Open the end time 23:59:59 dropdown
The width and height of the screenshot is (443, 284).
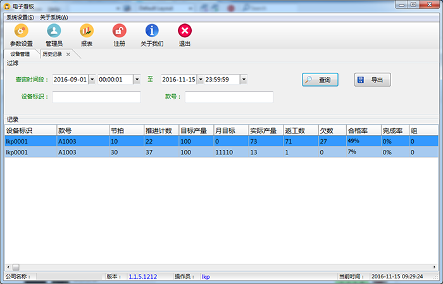point(244,80)
